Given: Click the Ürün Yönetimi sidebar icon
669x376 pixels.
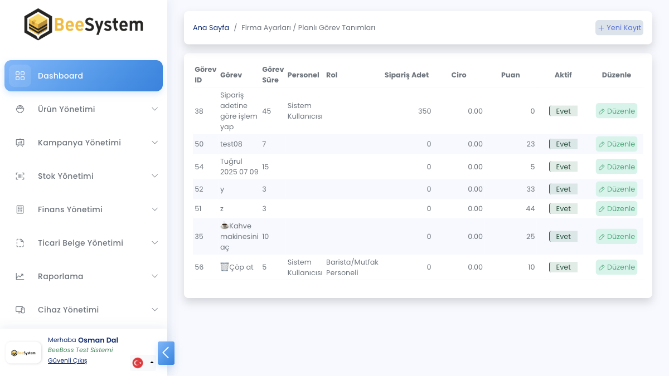Looking at the screenshot, I should (20, 109).
